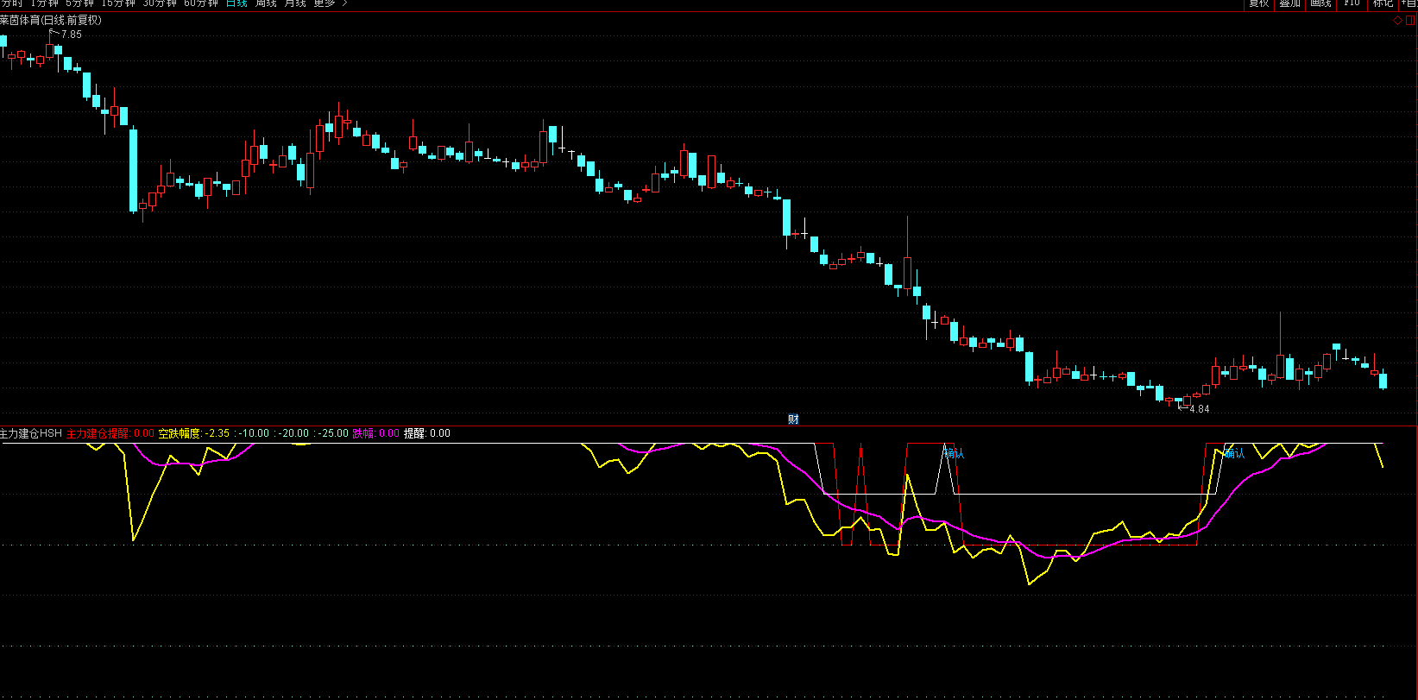Click the first 确认 signal label
The height and width of the screenshot is (700, 1418).
[954, 454]
